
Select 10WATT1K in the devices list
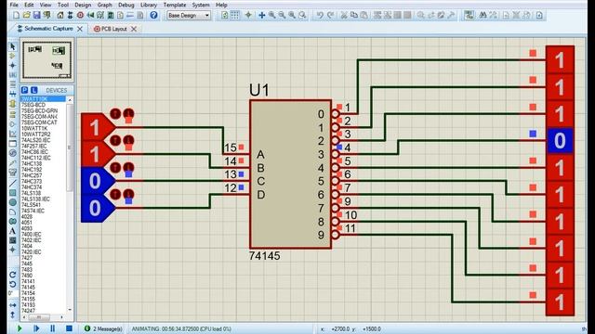click(35, 128)
